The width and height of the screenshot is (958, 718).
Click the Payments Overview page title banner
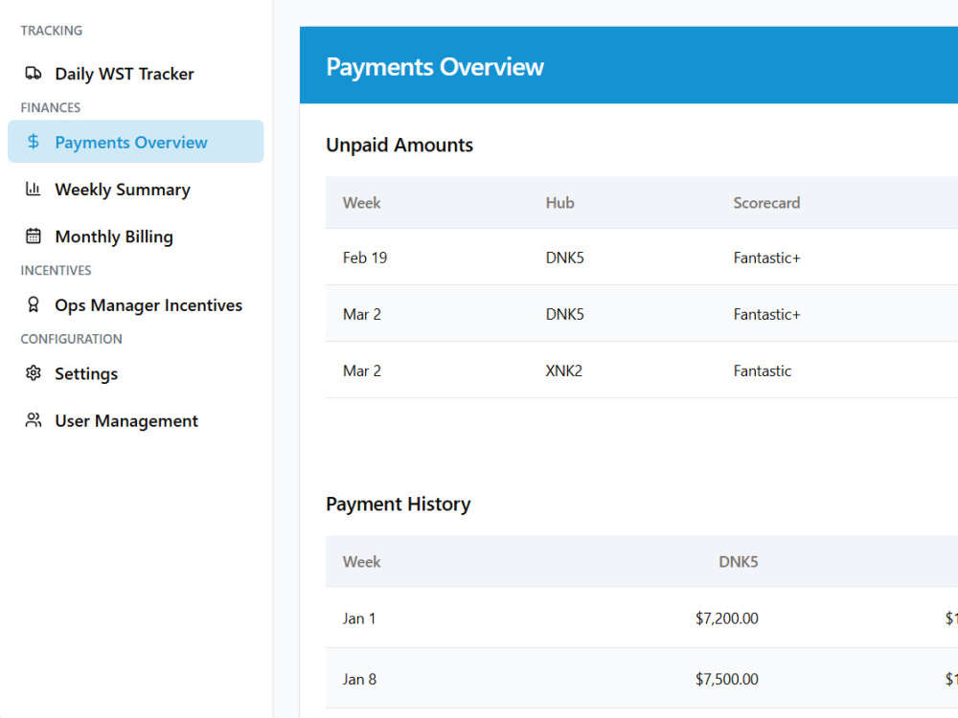pos(628,65)
